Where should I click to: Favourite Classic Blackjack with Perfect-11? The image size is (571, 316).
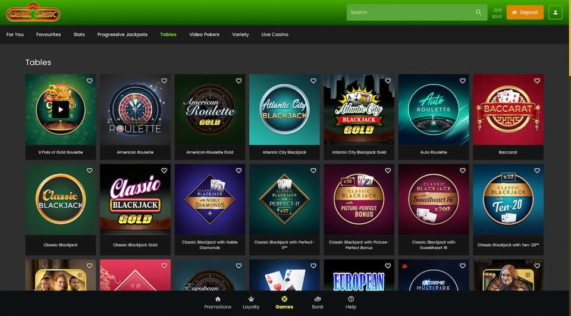point(313,171)
